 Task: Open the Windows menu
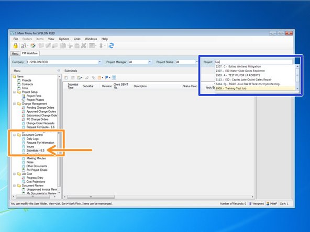click(x=91, y=39)
